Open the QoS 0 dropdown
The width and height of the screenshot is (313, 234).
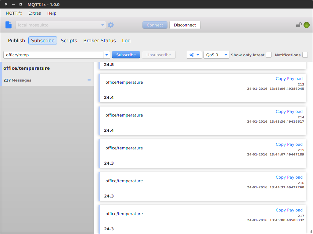click(x=216, y=55)
